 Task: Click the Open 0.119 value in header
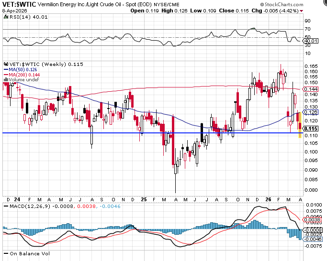point(145,11)
